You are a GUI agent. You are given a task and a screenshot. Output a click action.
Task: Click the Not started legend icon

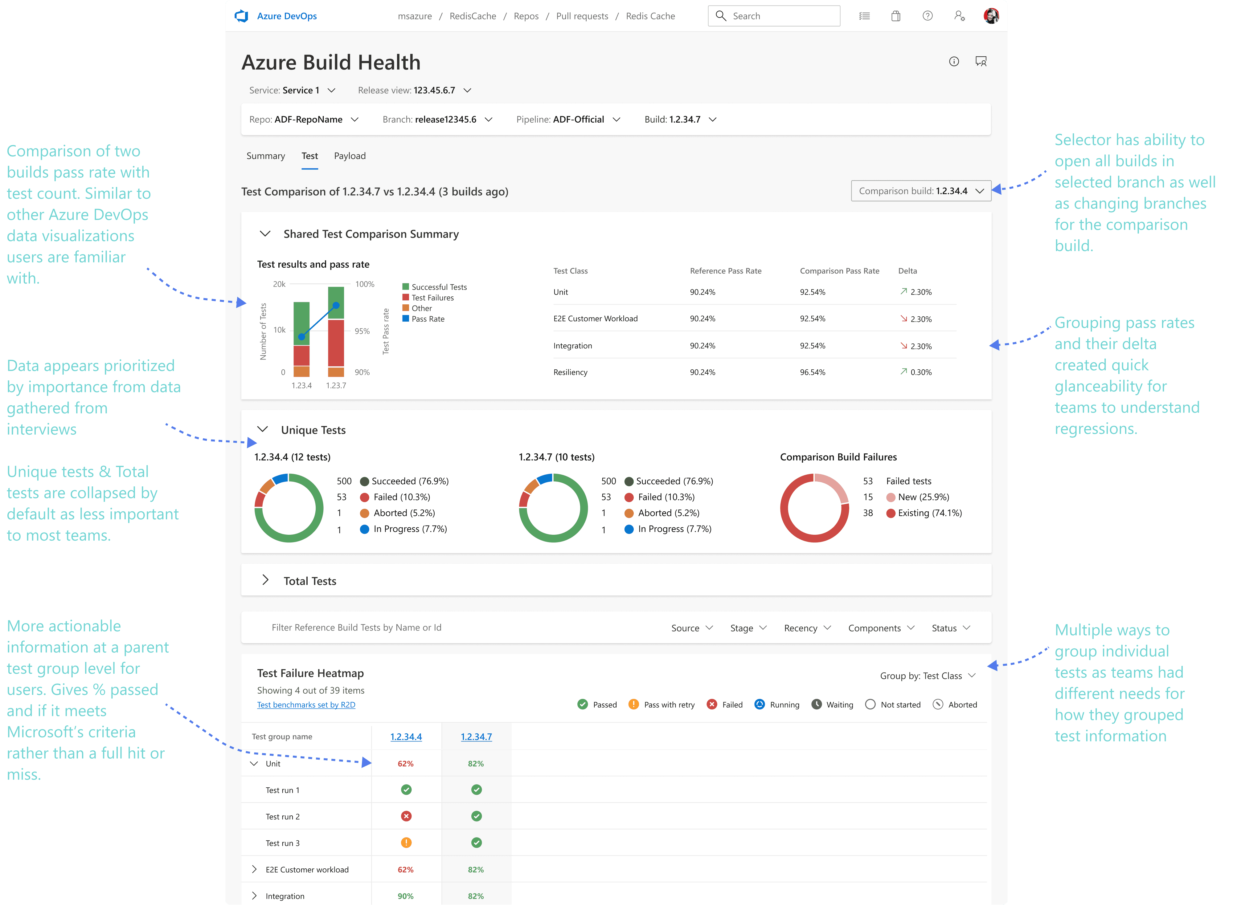point(870,704)
